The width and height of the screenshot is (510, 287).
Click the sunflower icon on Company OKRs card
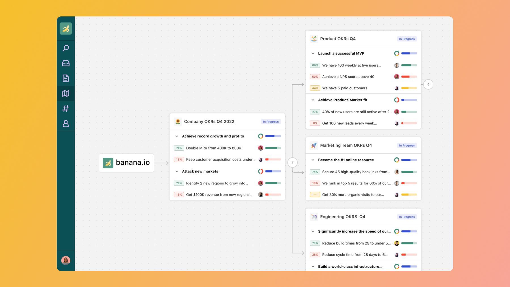point(178,122)
